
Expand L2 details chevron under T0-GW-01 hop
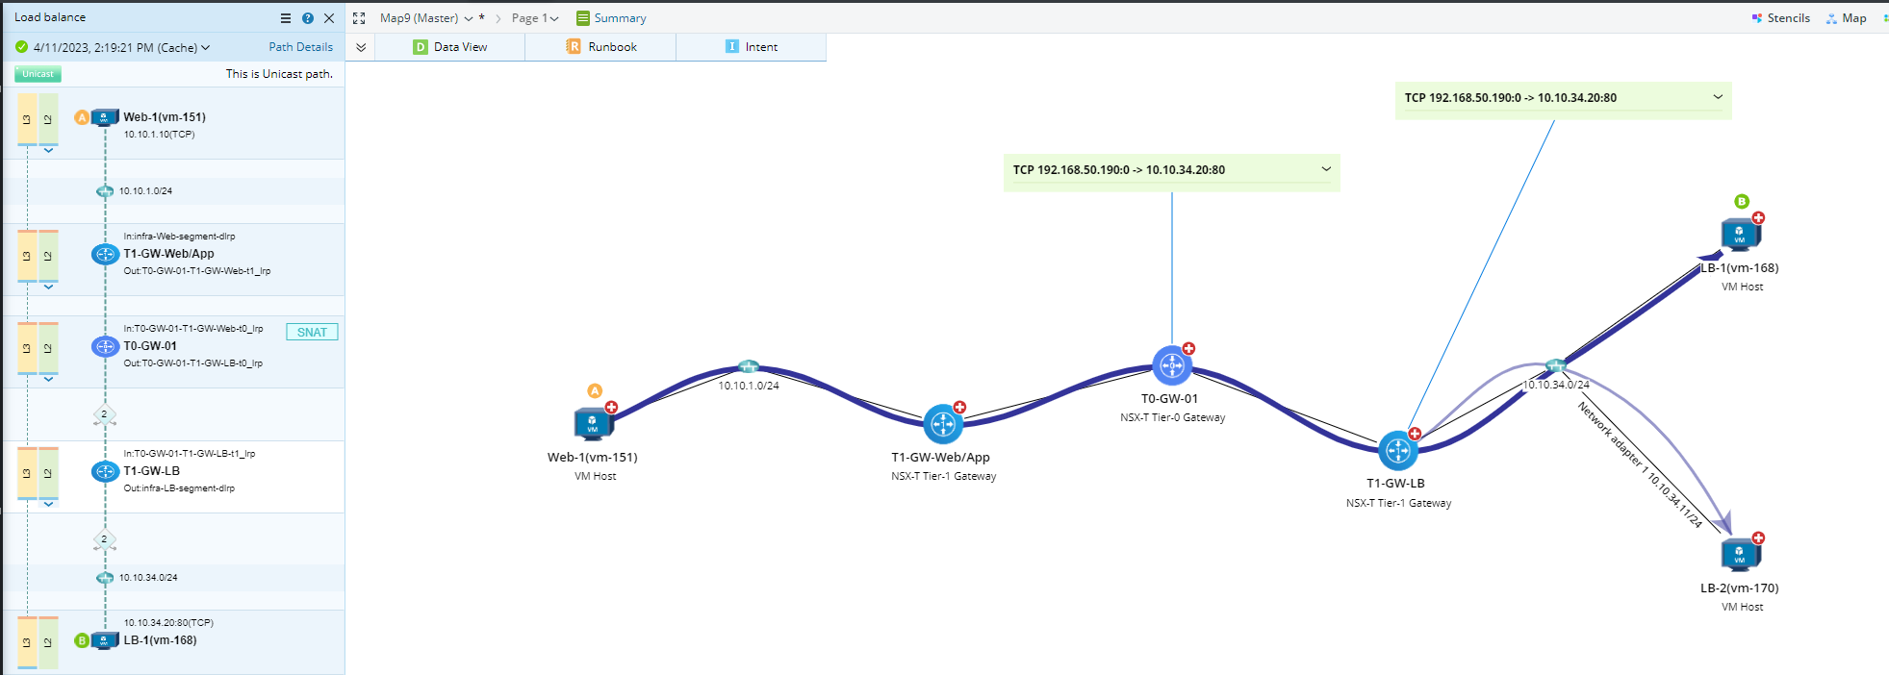point(48,379)
